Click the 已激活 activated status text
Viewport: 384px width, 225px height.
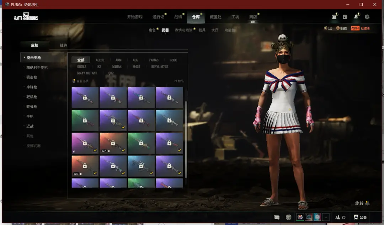[366, 28]
